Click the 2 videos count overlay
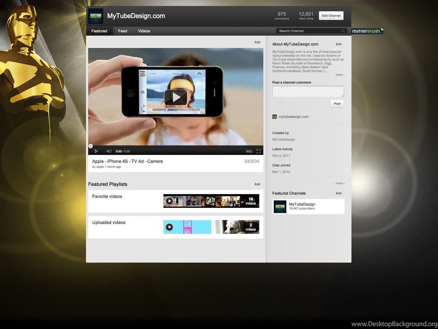 click(x=251, y=227)
